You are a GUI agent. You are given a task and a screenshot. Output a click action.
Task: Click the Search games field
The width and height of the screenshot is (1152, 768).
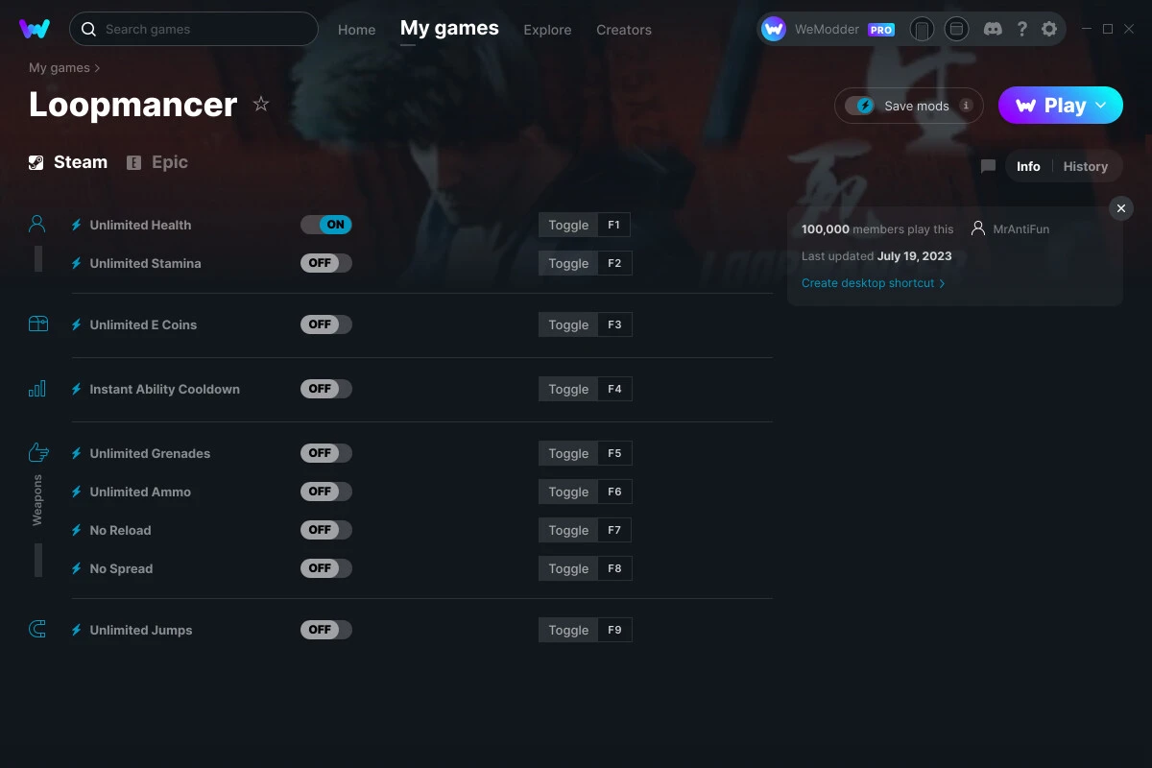coord(194,29)
